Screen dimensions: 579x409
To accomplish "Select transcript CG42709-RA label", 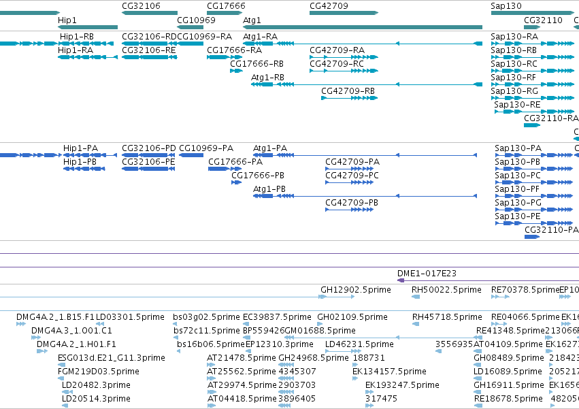I will point(337,50).
